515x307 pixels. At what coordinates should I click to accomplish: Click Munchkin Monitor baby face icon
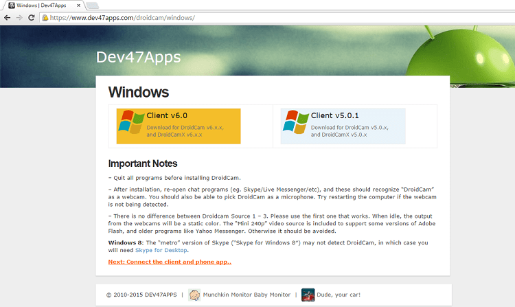(x=194, y=295)
